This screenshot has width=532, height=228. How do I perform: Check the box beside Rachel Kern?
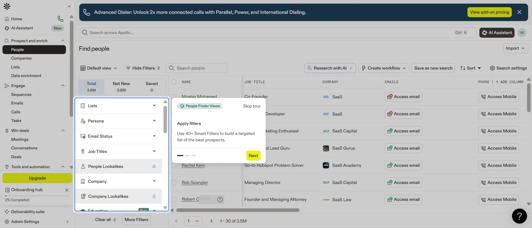pyautogui.click(x=174, y=165)
